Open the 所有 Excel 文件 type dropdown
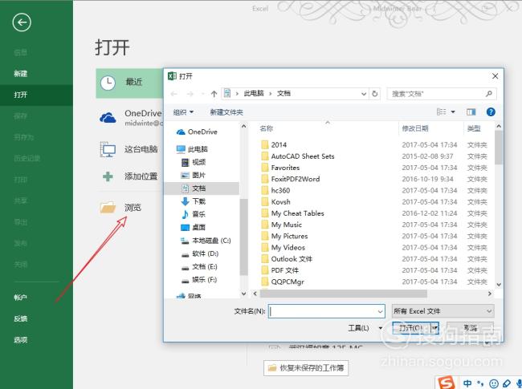522x389 pixels. coord(442,311)
